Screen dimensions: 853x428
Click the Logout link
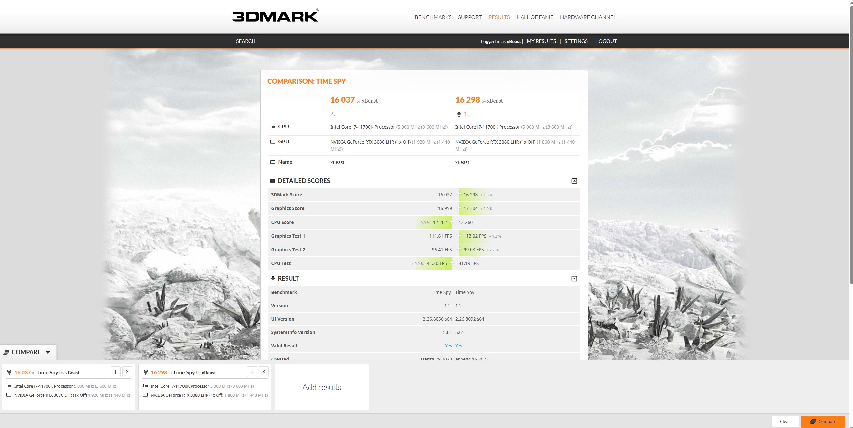[x=606, y=41]
